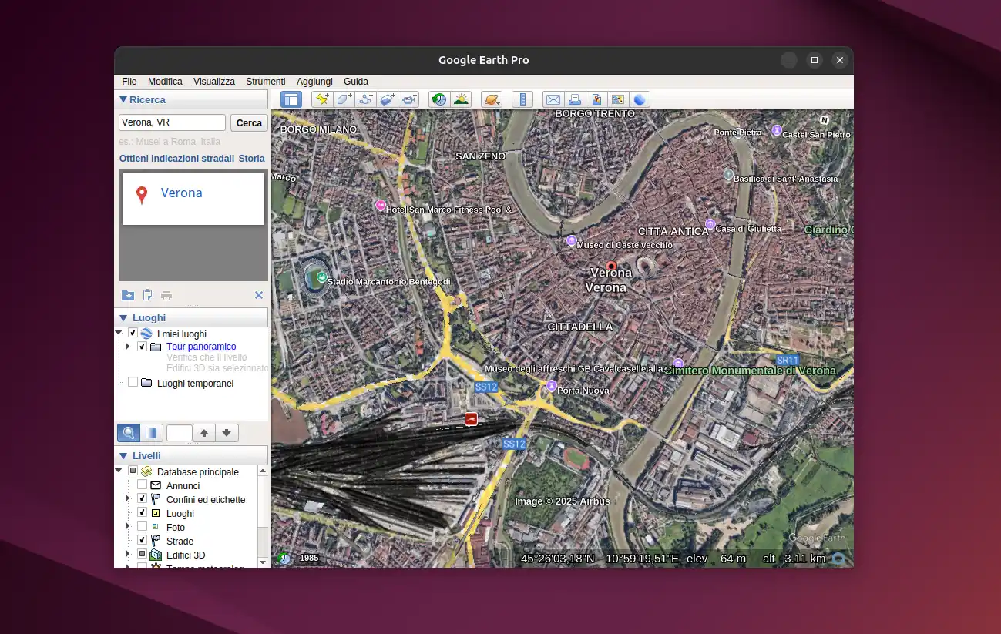This screenshot has width=1001, height=634.
Task: Uncheck the I miei luoghi checkbox
Action: tap(133, 334)
